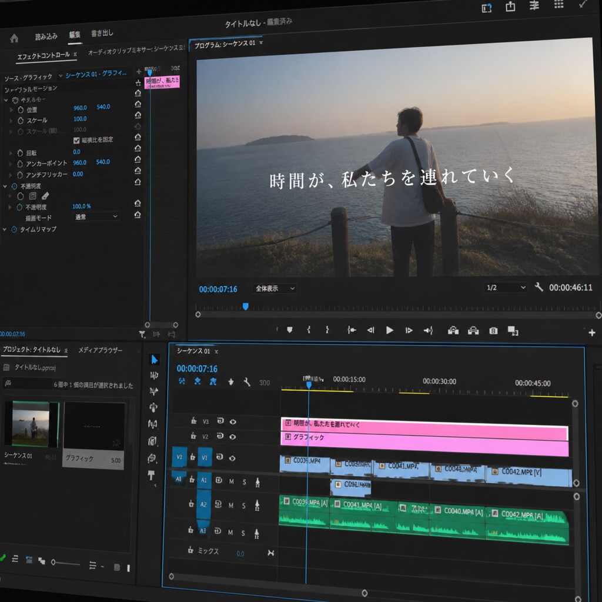Open the 1/2 playback resolution dropdown
602x602 pixels.
pos(505,287)
